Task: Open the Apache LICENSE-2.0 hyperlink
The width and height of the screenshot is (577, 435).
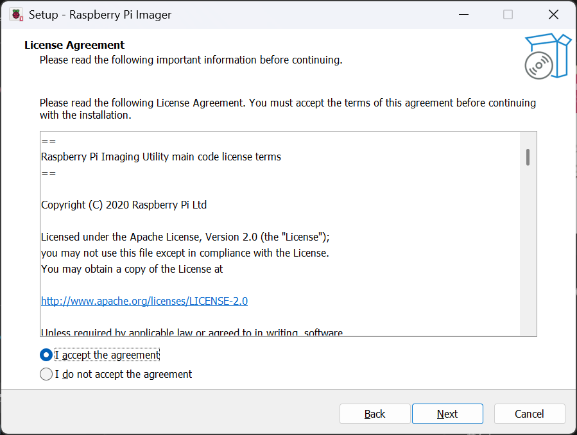Action: click(x=144, y=301)
